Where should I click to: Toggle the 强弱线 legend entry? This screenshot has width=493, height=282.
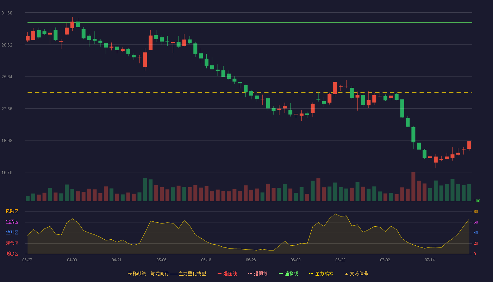pyautogui.click(x=258, y=274)
